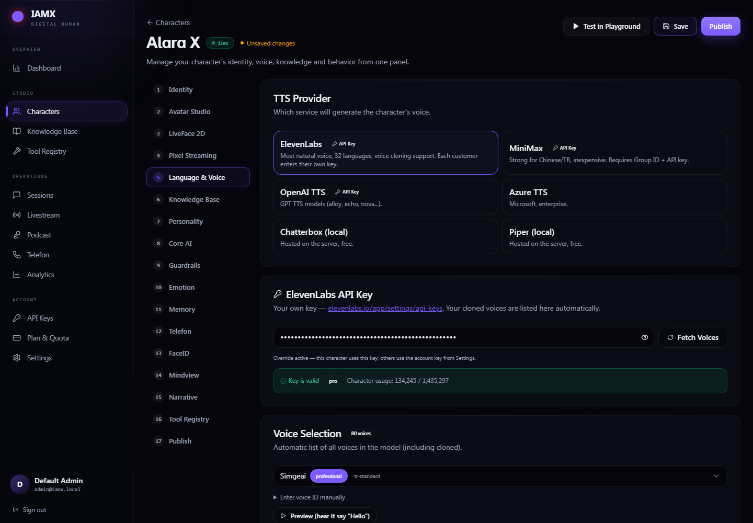Open step 15 Narrative
753x523 pixels.
198,397
